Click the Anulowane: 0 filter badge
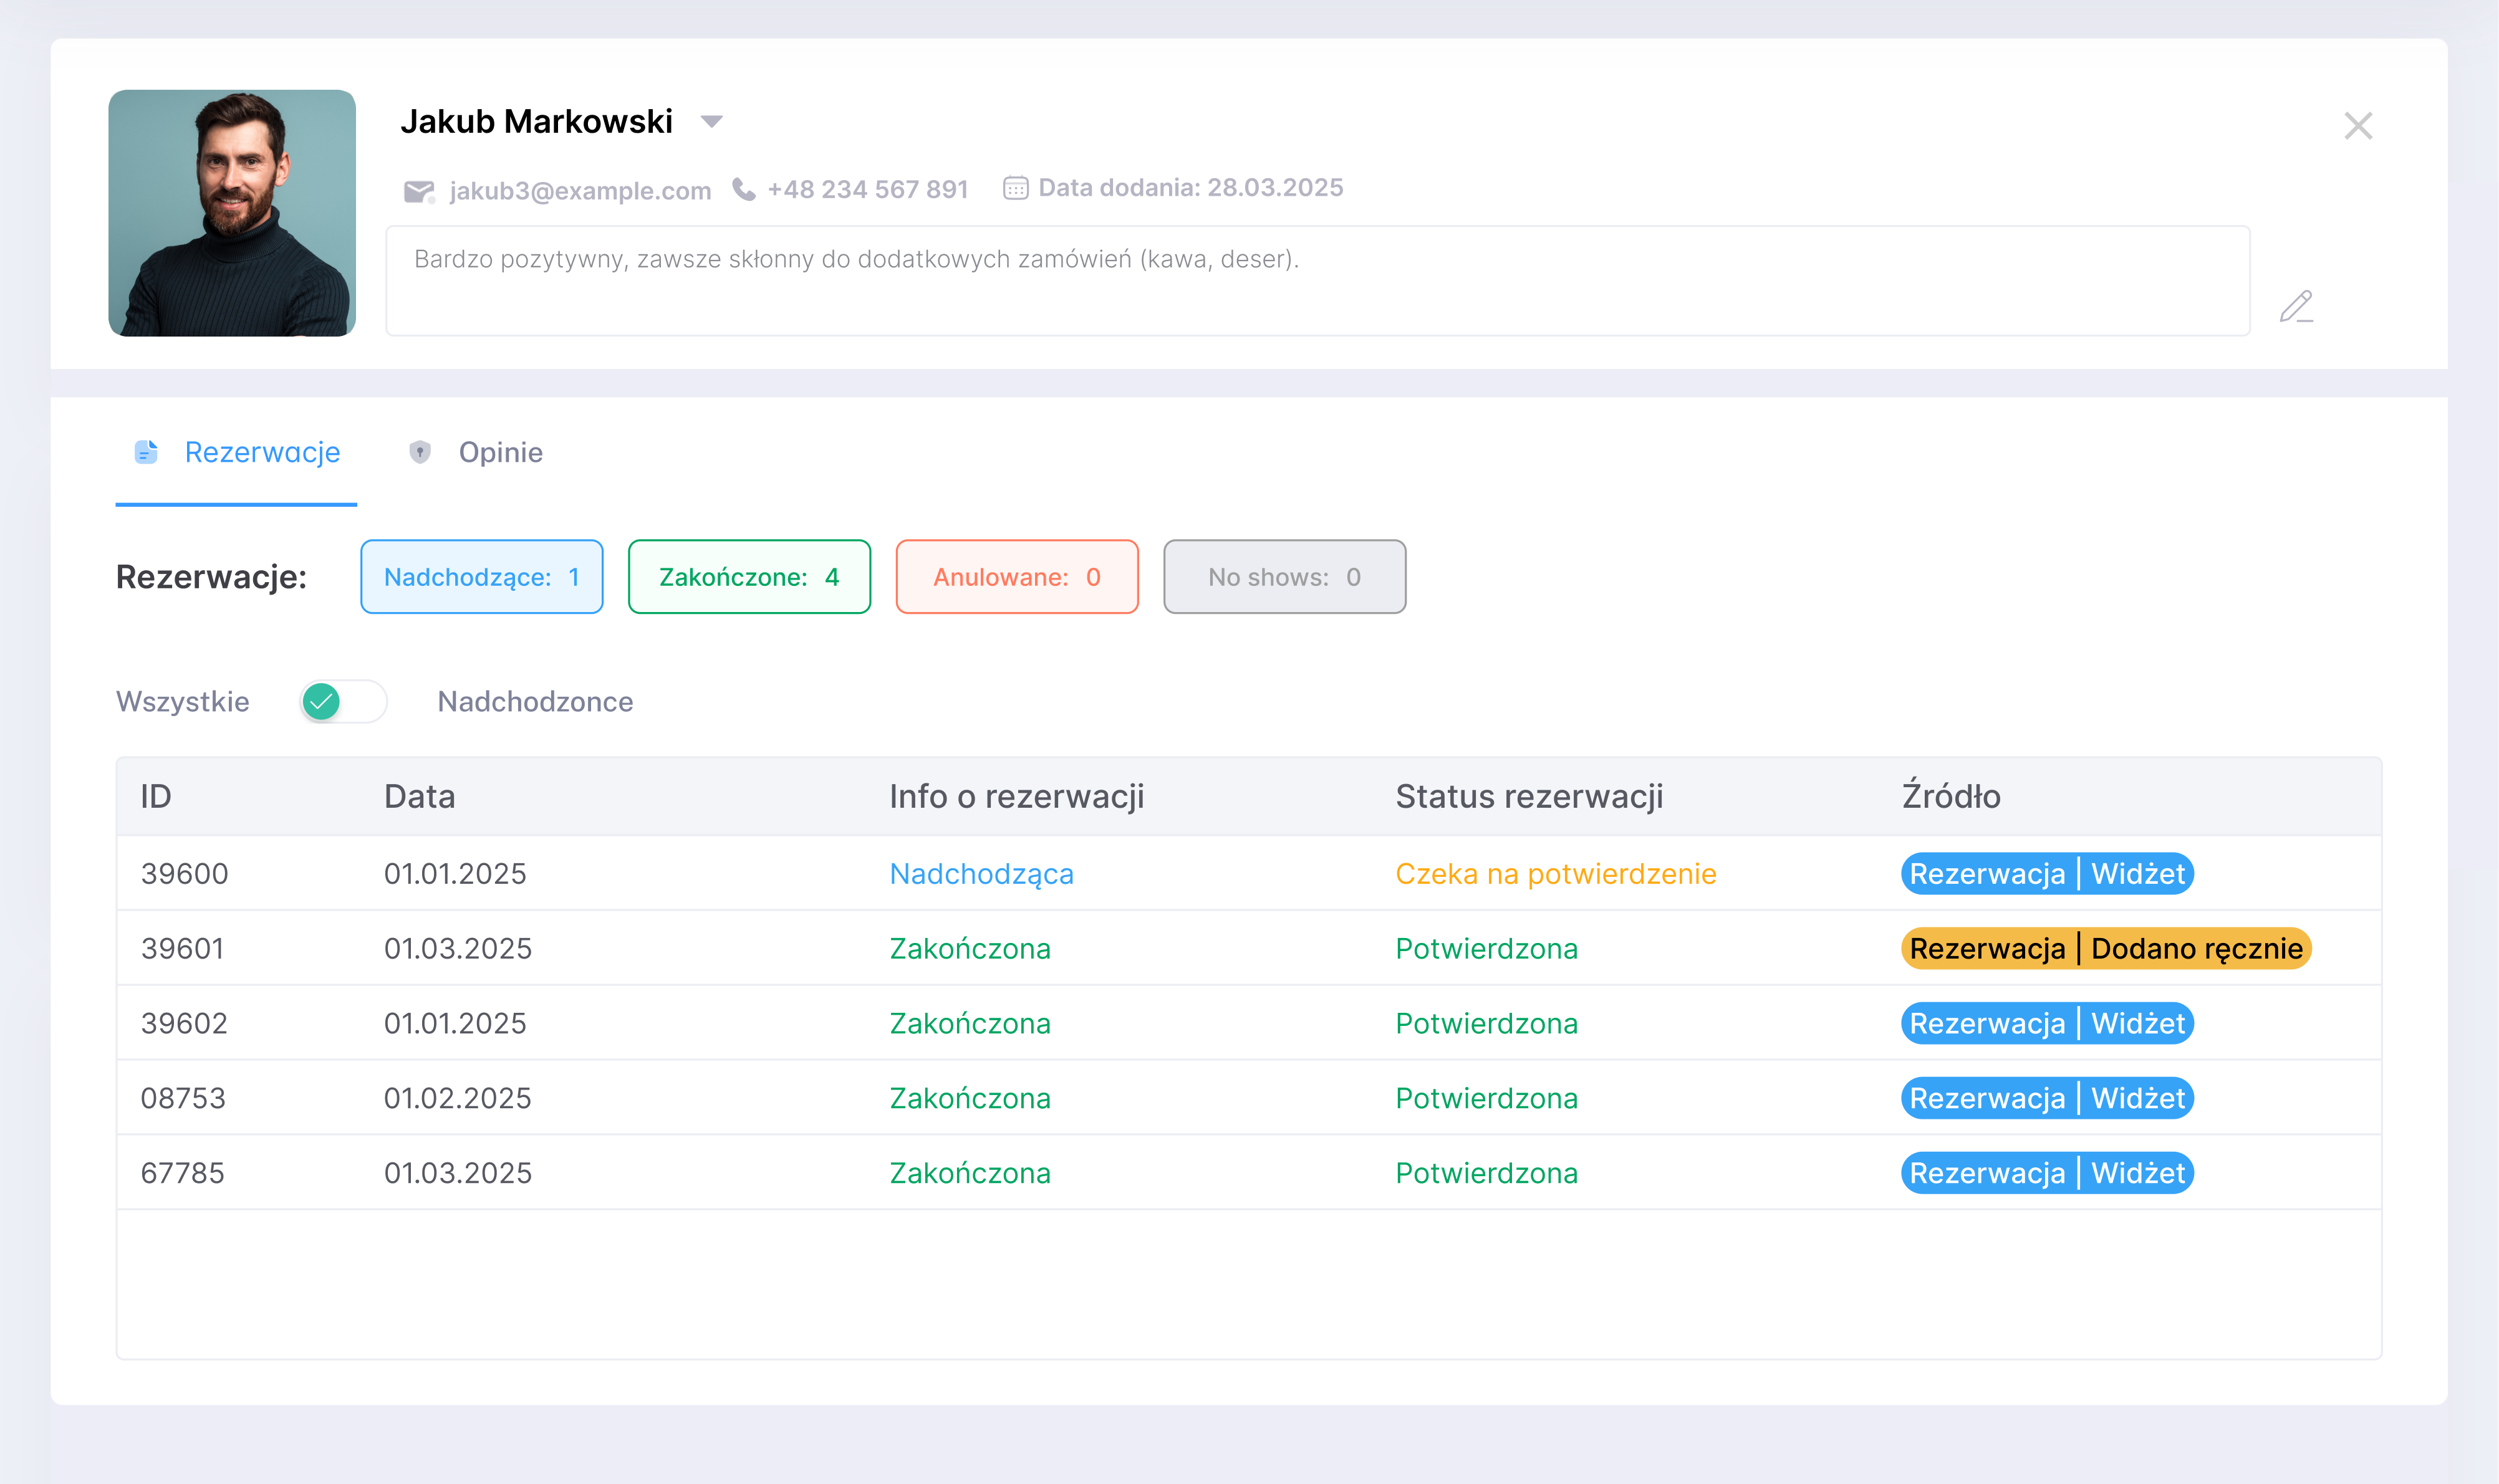This screenshot has width=2499, height=1484. pos(1016,577)
